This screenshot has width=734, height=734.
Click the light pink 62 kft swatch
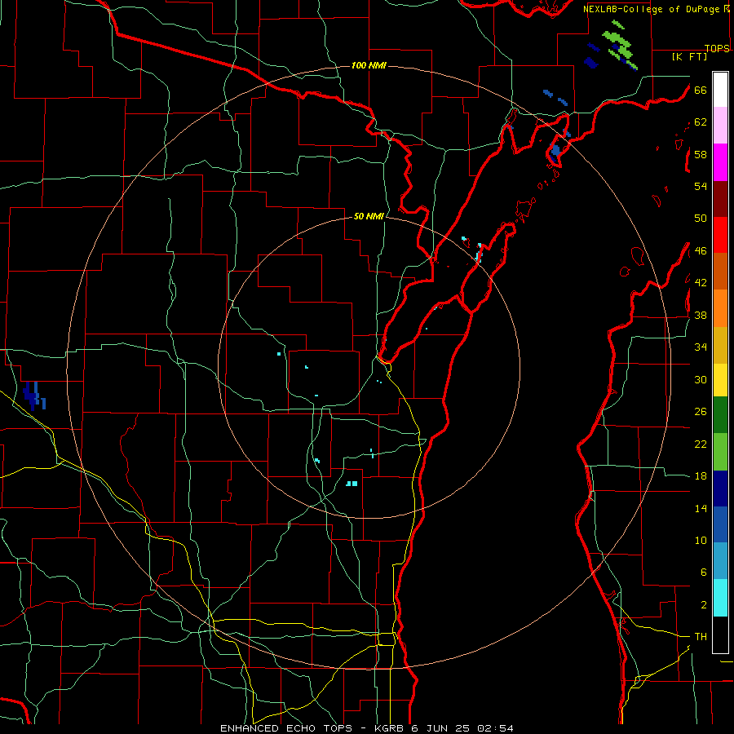[720, 126]
